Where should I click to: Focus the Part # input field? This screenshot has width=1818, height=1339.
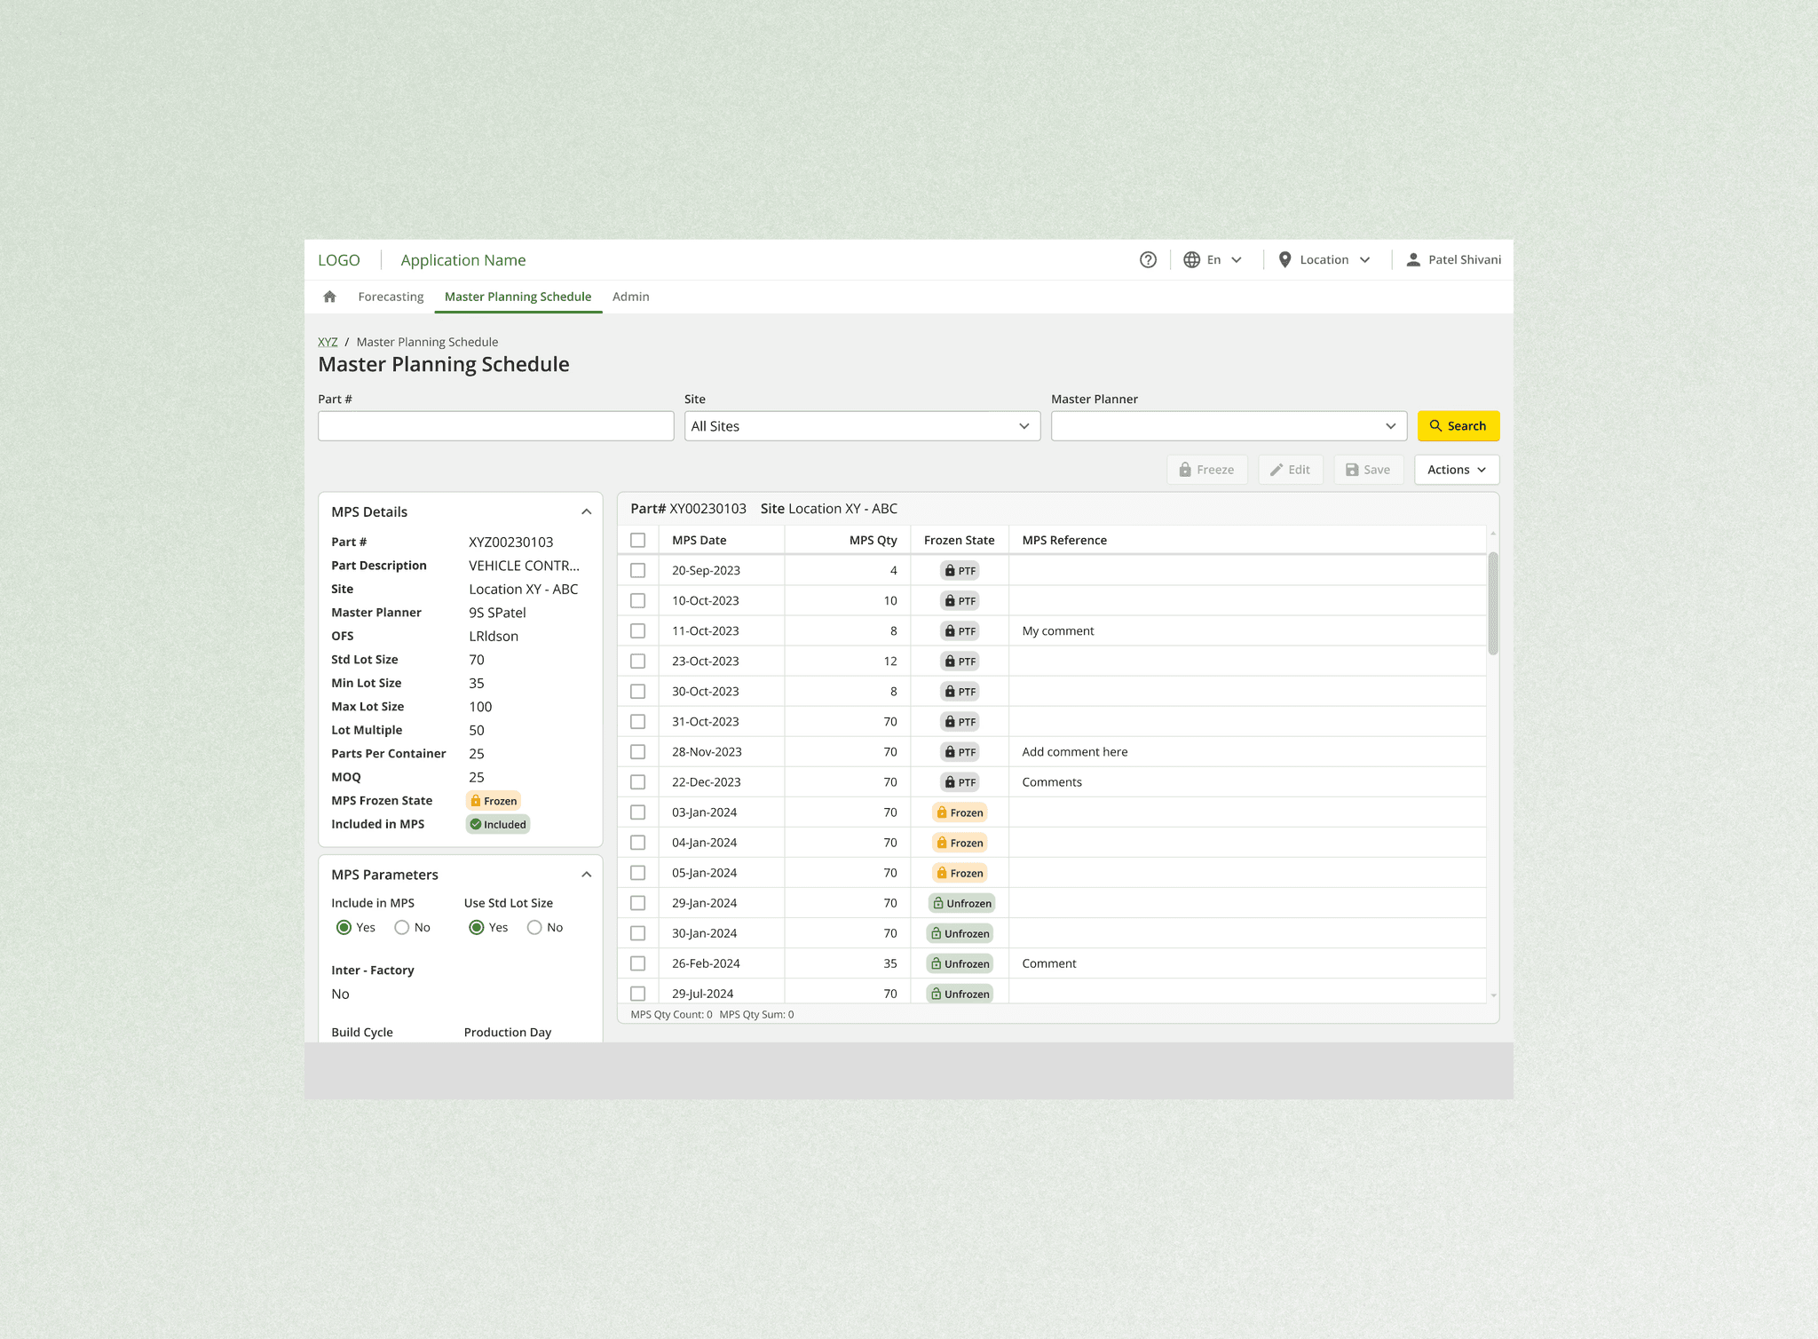point(495,426)
